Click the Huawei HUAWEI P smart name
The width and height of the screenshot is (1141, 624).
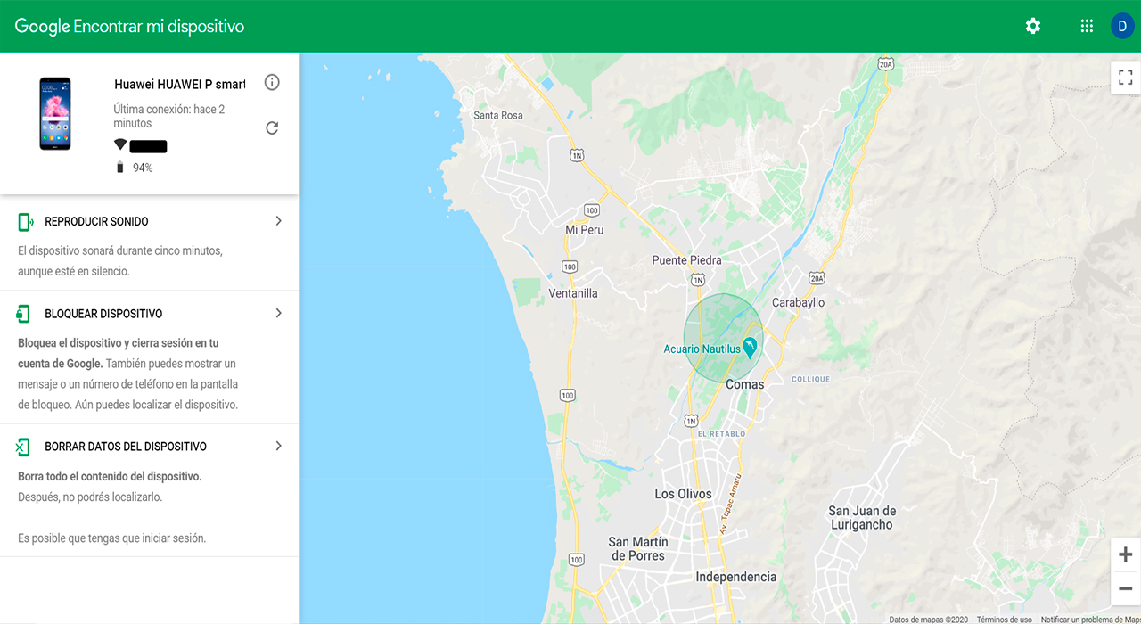coord(179,85)
